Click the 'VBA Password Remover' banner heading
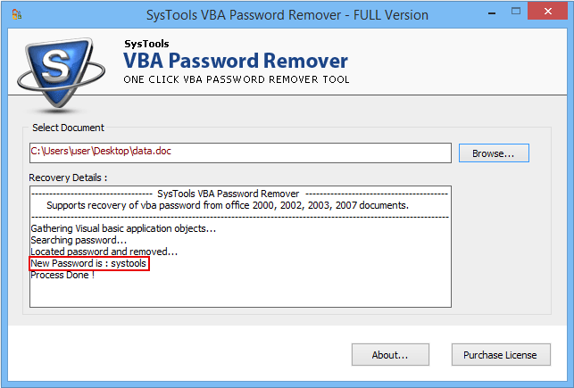Screen dimensions: 574x388 (x=235, y=62)
